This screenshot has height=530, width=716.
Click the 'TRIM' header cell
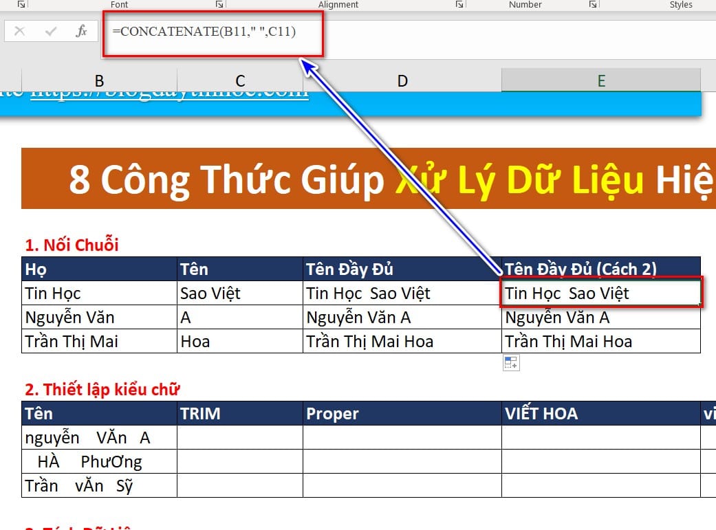[x=240, y=414]
